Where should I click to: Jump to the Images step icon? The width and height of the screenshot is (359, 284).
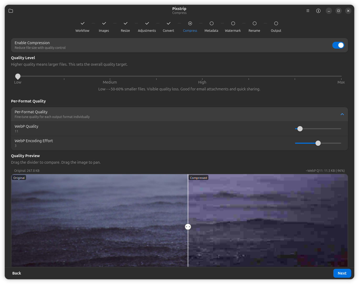tap(104, 23)
